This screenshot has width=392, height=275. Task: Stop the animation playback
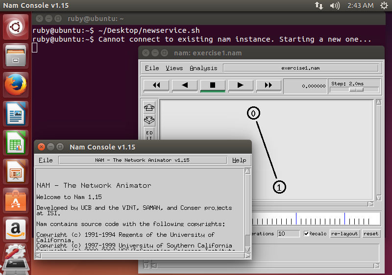click(213, 85)
